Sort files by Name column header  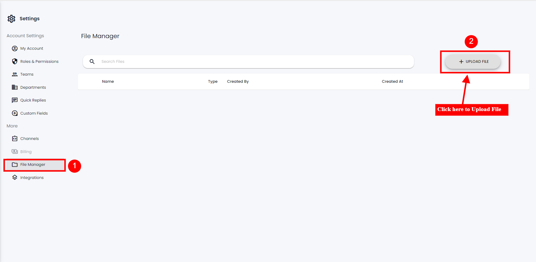108,82
